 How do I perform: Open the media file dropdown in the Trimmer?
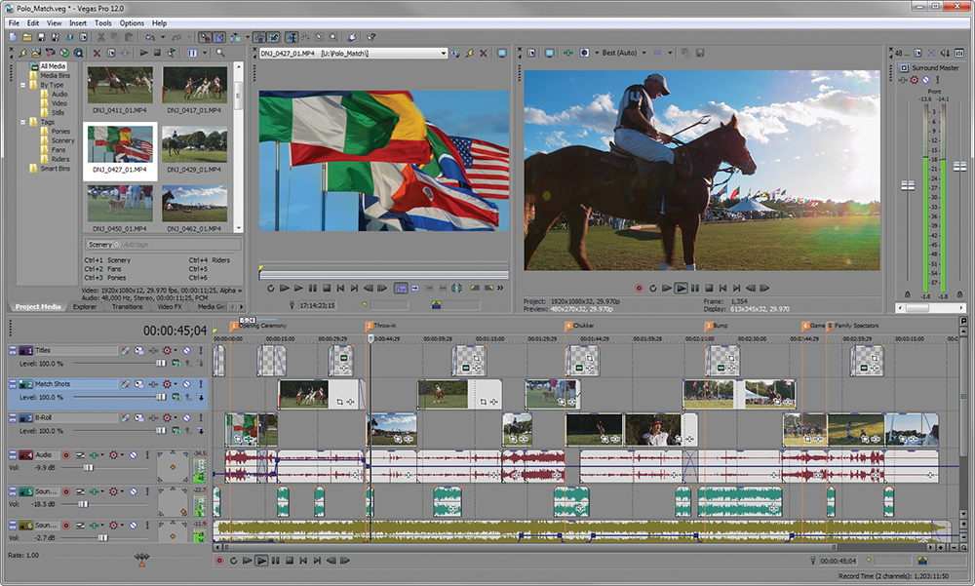point(444,52)
